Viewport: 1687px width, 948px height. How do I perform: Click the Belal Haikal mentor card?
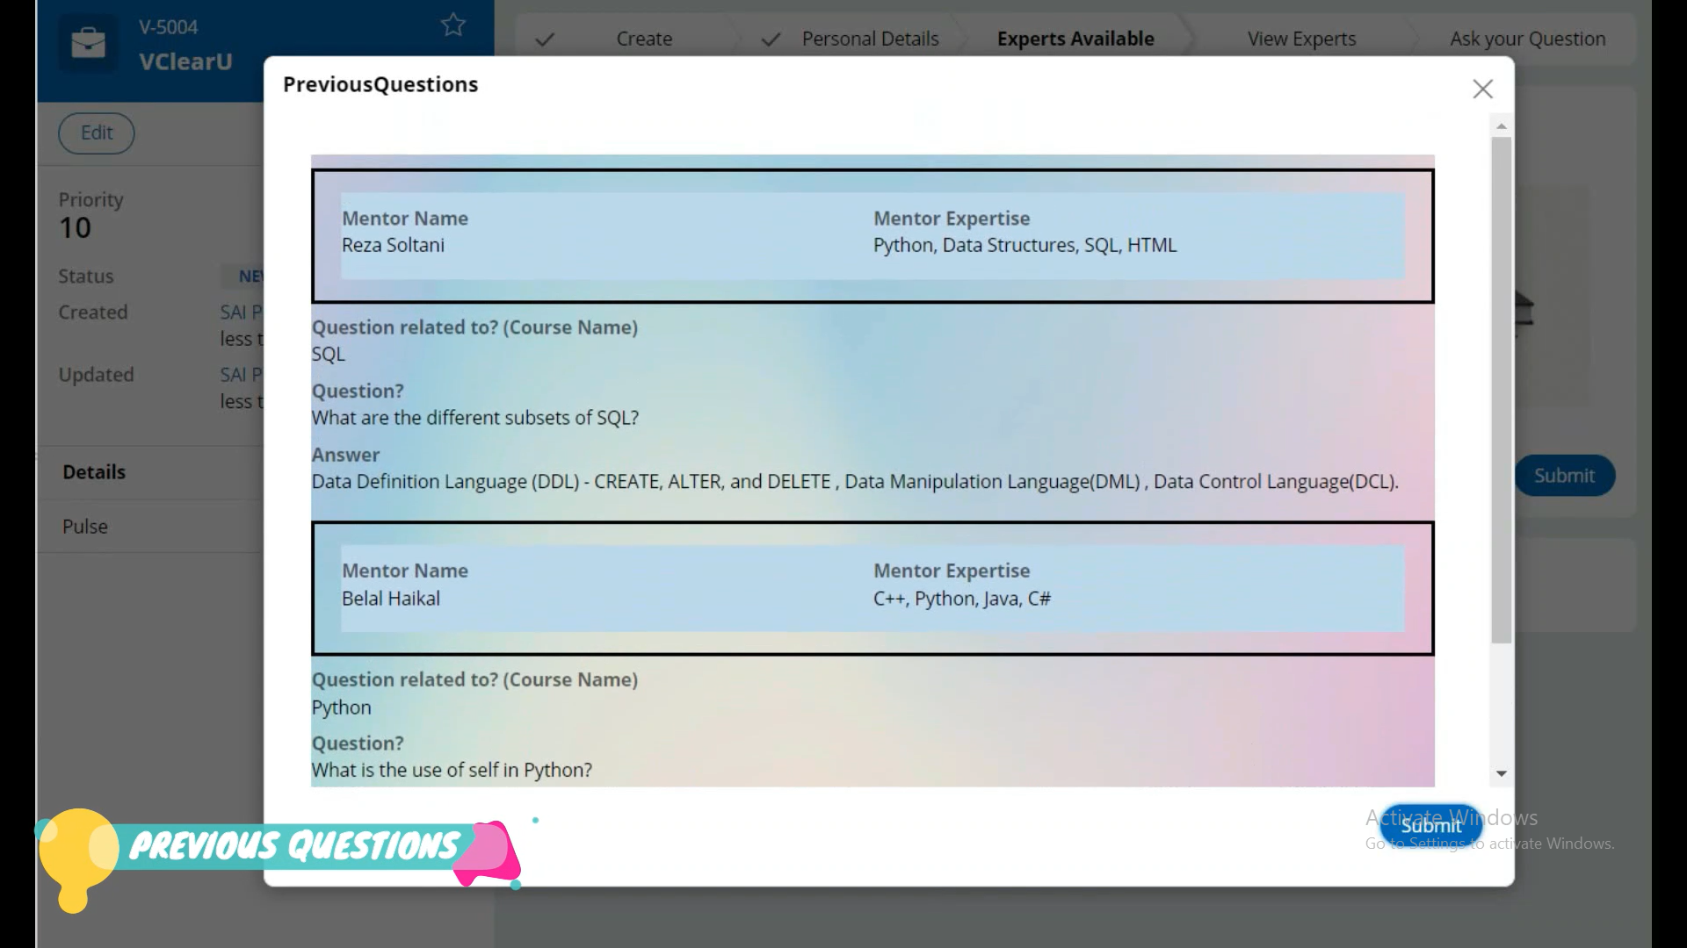click(872, 588)
